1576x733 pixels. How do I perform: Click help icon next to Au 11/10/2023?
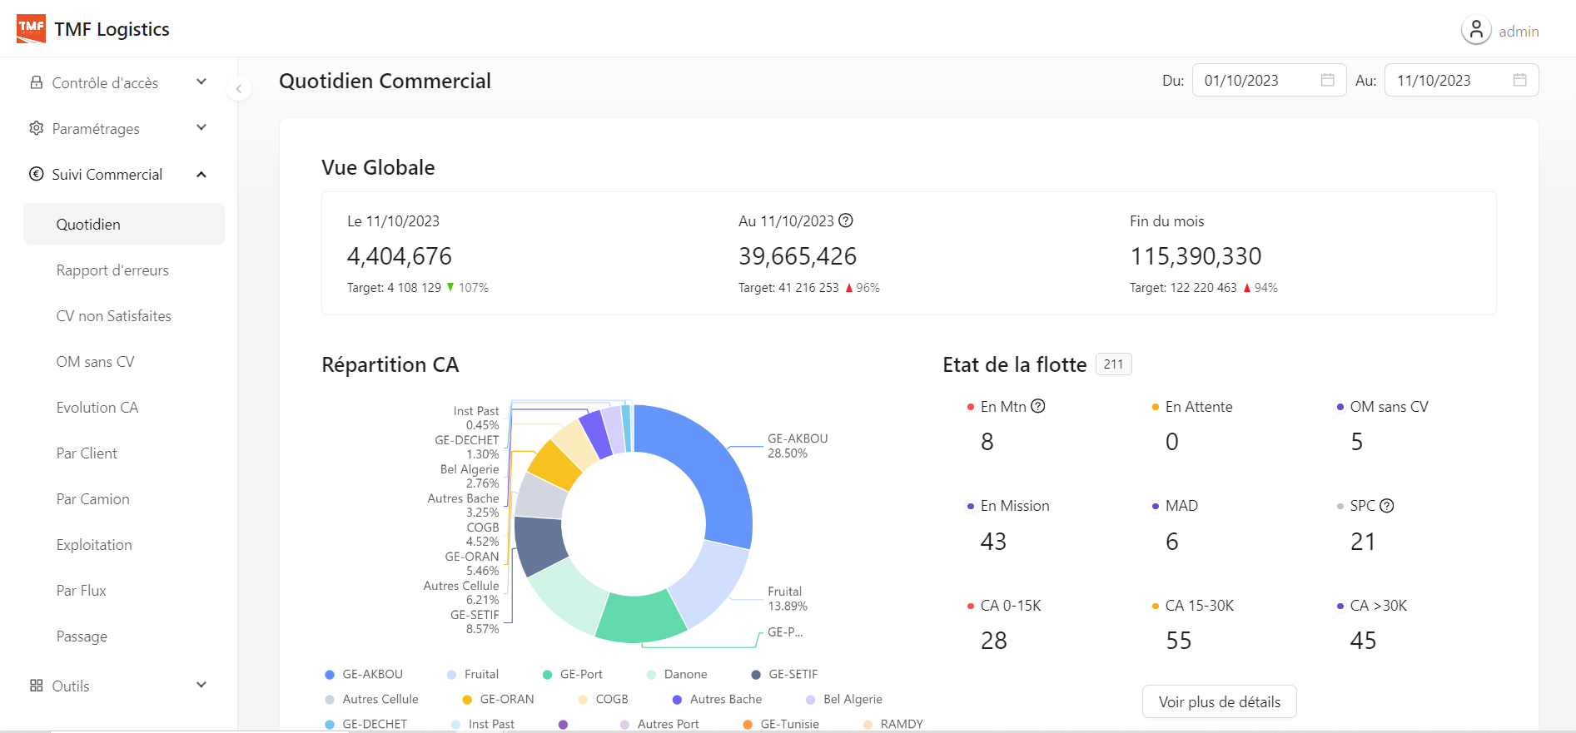[x=846, y=220]
